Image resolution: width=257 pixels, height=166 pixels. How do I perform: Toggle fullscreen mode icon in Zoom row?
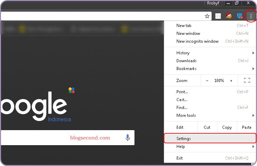click(247, 80)
